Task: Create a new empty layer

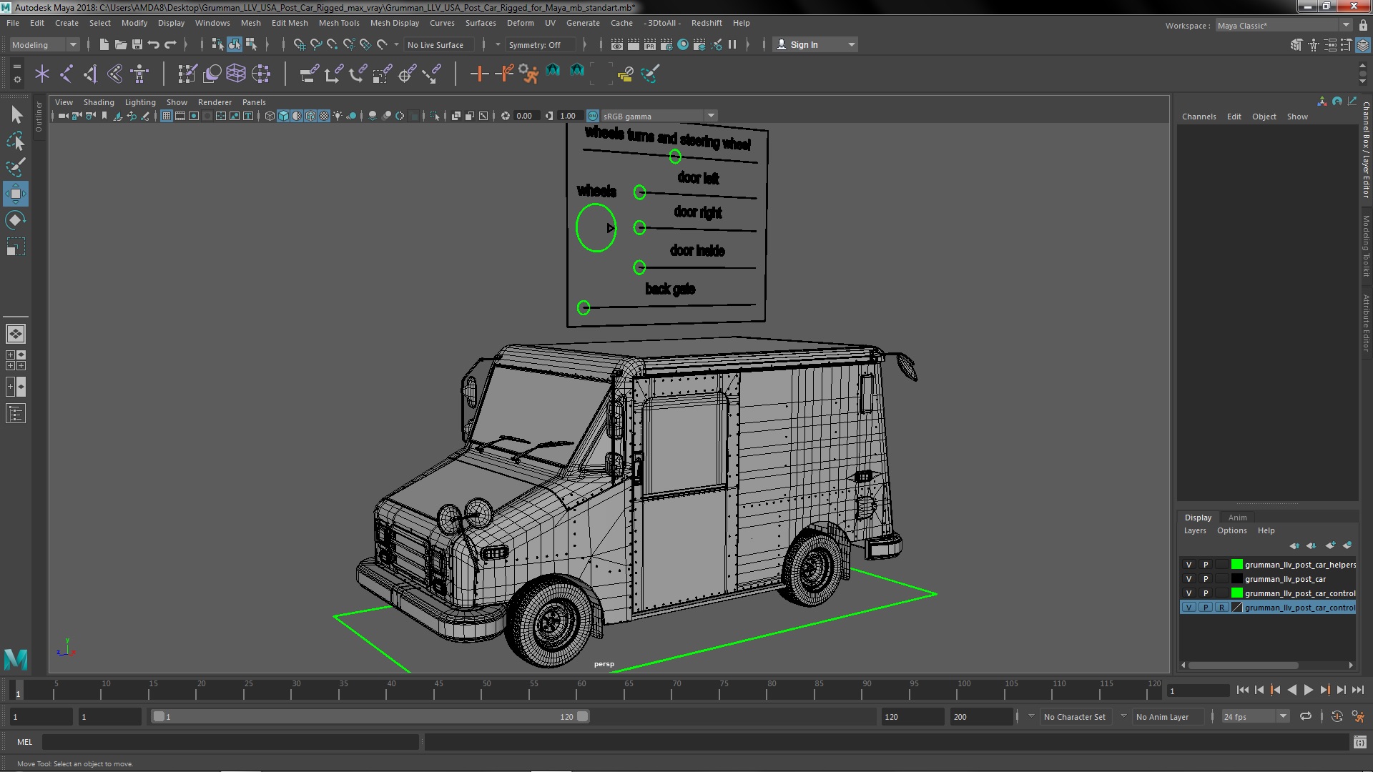Action: pos(1330,545)
